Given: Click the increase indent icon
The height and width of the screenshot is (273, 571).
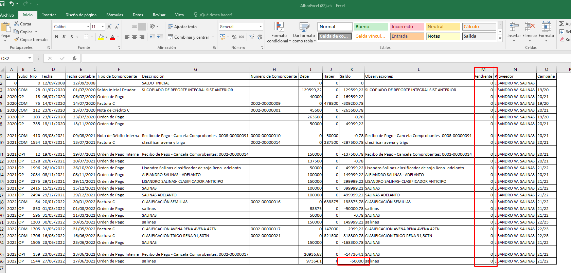Looking at the screenshot, I should coord(160,37).
